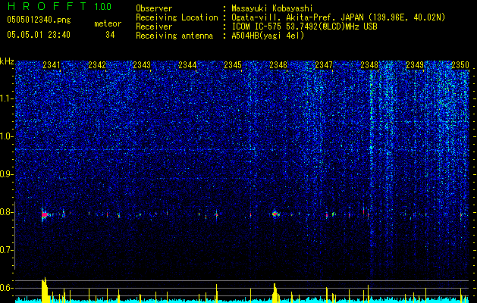477x303 pixels.
Task: Click time marker 2341
Action: click(52, 64)
